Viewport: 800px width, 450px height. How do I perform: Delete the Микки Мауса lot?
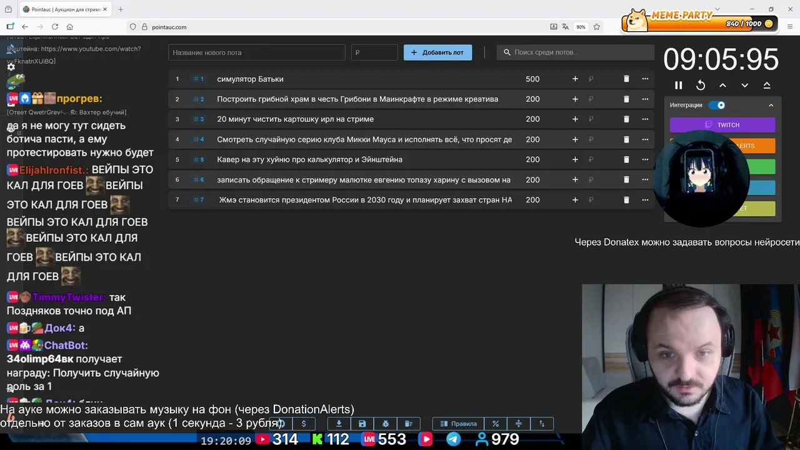tap(626, 139)
